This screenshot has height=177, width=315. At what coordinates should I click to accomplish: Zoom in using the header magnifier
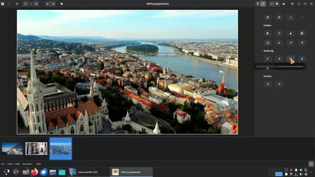(x=36, y=4)
